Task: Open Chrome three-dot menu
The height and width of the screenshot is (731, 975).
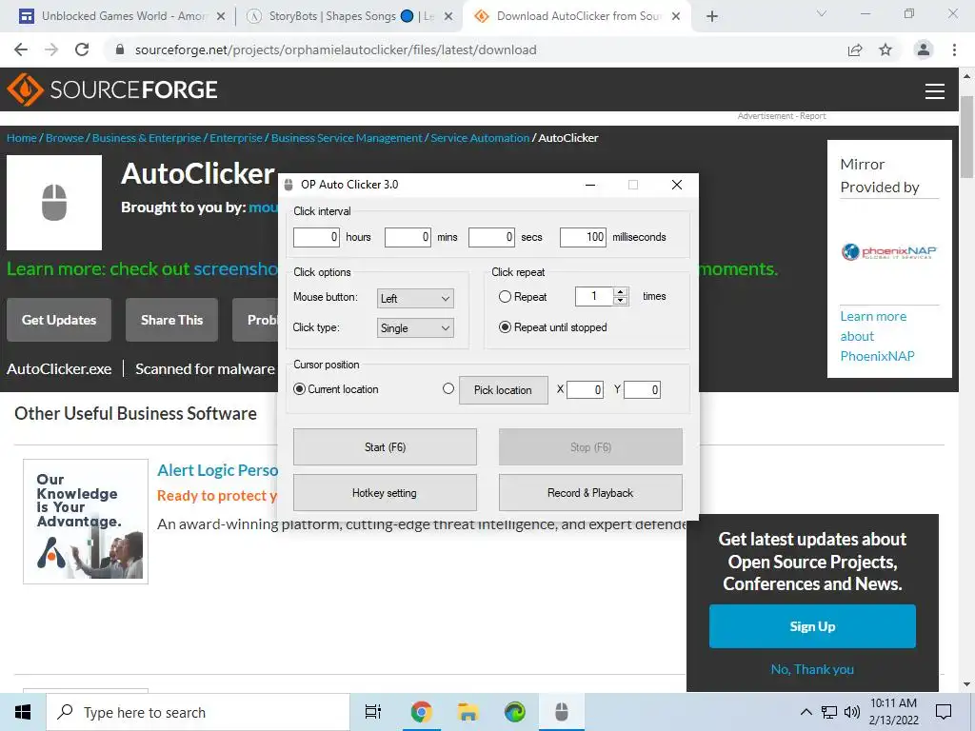Action: click(x=954, y=49)
